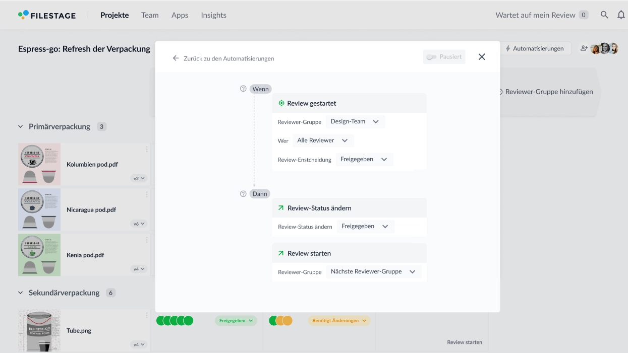Open the Alle Reviewer dropdown
628x353 pixels.
(323, 140)
